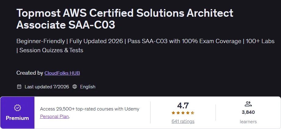This screenshot has height=129, width=281.
Task: Click the Created by label
Action: tap(30, 73)
